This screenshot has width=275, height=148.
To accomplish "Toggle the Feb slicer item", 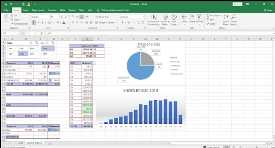I will click(23, 49).
